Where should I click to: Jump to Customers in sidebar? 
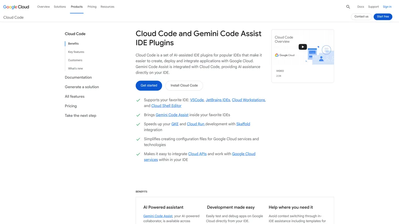point(75,60)
